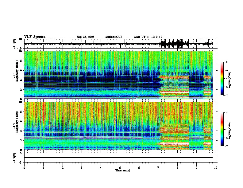The image size is (243, 188).
Task: Click the "-7" label on ch.1 colorbar
Action: point(226,95)
